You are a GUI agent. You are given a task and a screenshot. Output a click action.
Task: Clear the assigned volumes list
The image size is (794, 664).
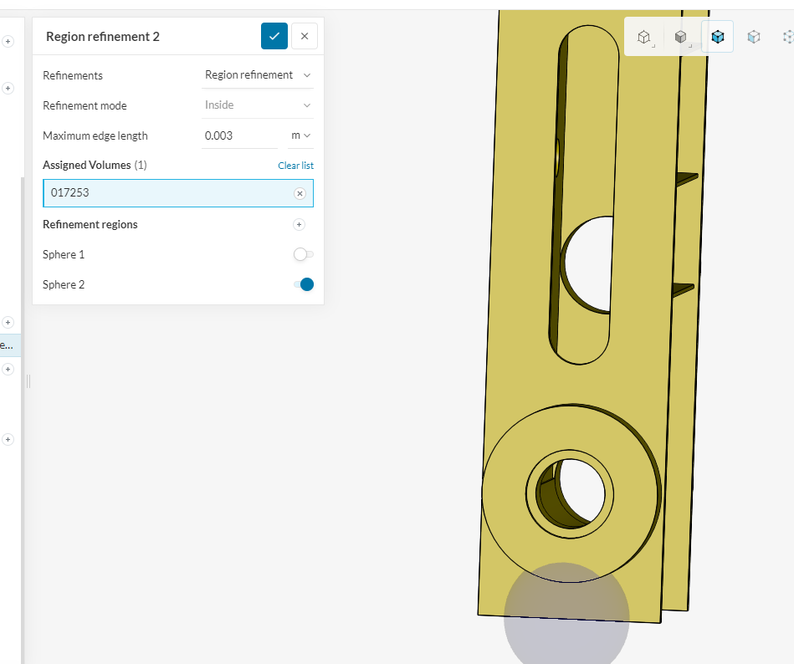click(295, 166)
